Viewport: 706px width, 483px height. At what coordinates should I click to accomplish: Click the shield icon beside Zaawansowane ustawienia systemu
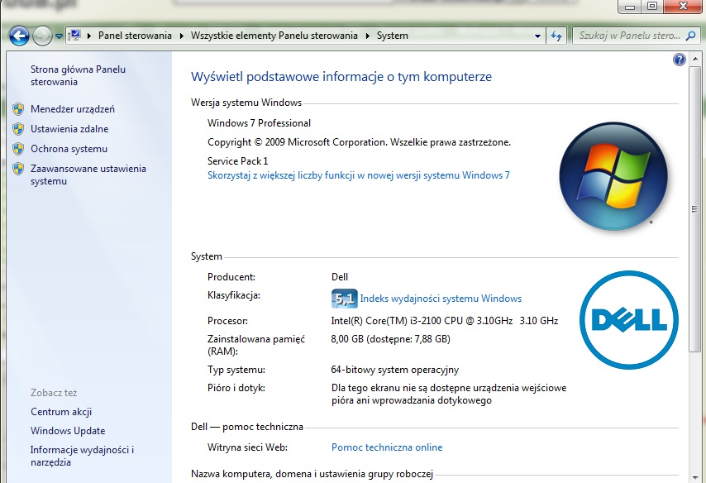coord(18,169)
